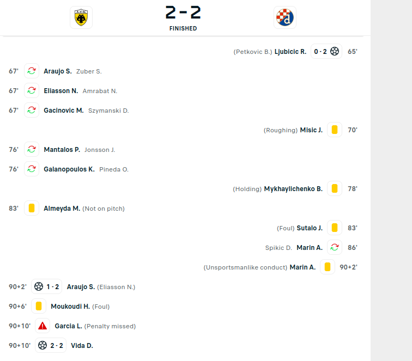Click substitution icon beside Mantalos P.

tap(32, 150)
